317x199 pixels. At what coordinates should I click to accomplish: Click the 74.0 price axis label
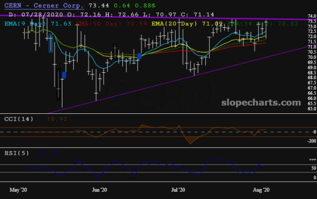(x=312, y=16)
